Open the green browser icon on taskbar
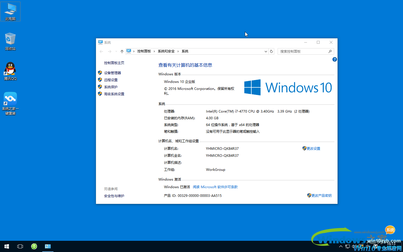Screen dimensions: 403x252 [x=34, y=246]
